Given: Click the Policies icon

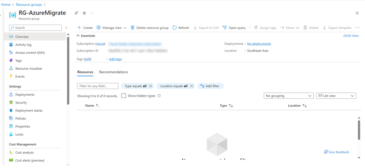Looking at the screenshot, I should [11, 118].
